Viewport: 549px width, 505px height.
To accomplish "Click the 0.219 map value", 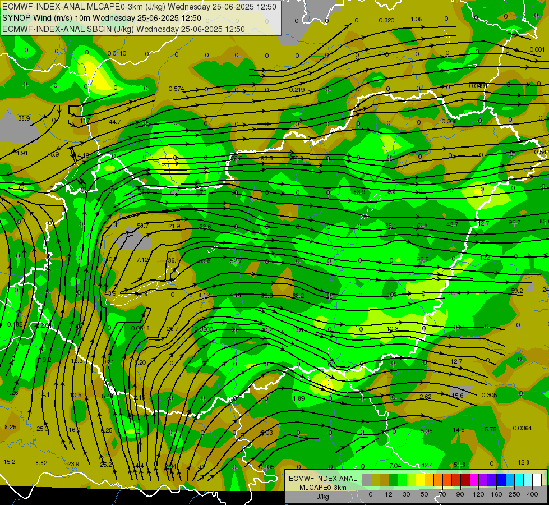I will [297, 90].
